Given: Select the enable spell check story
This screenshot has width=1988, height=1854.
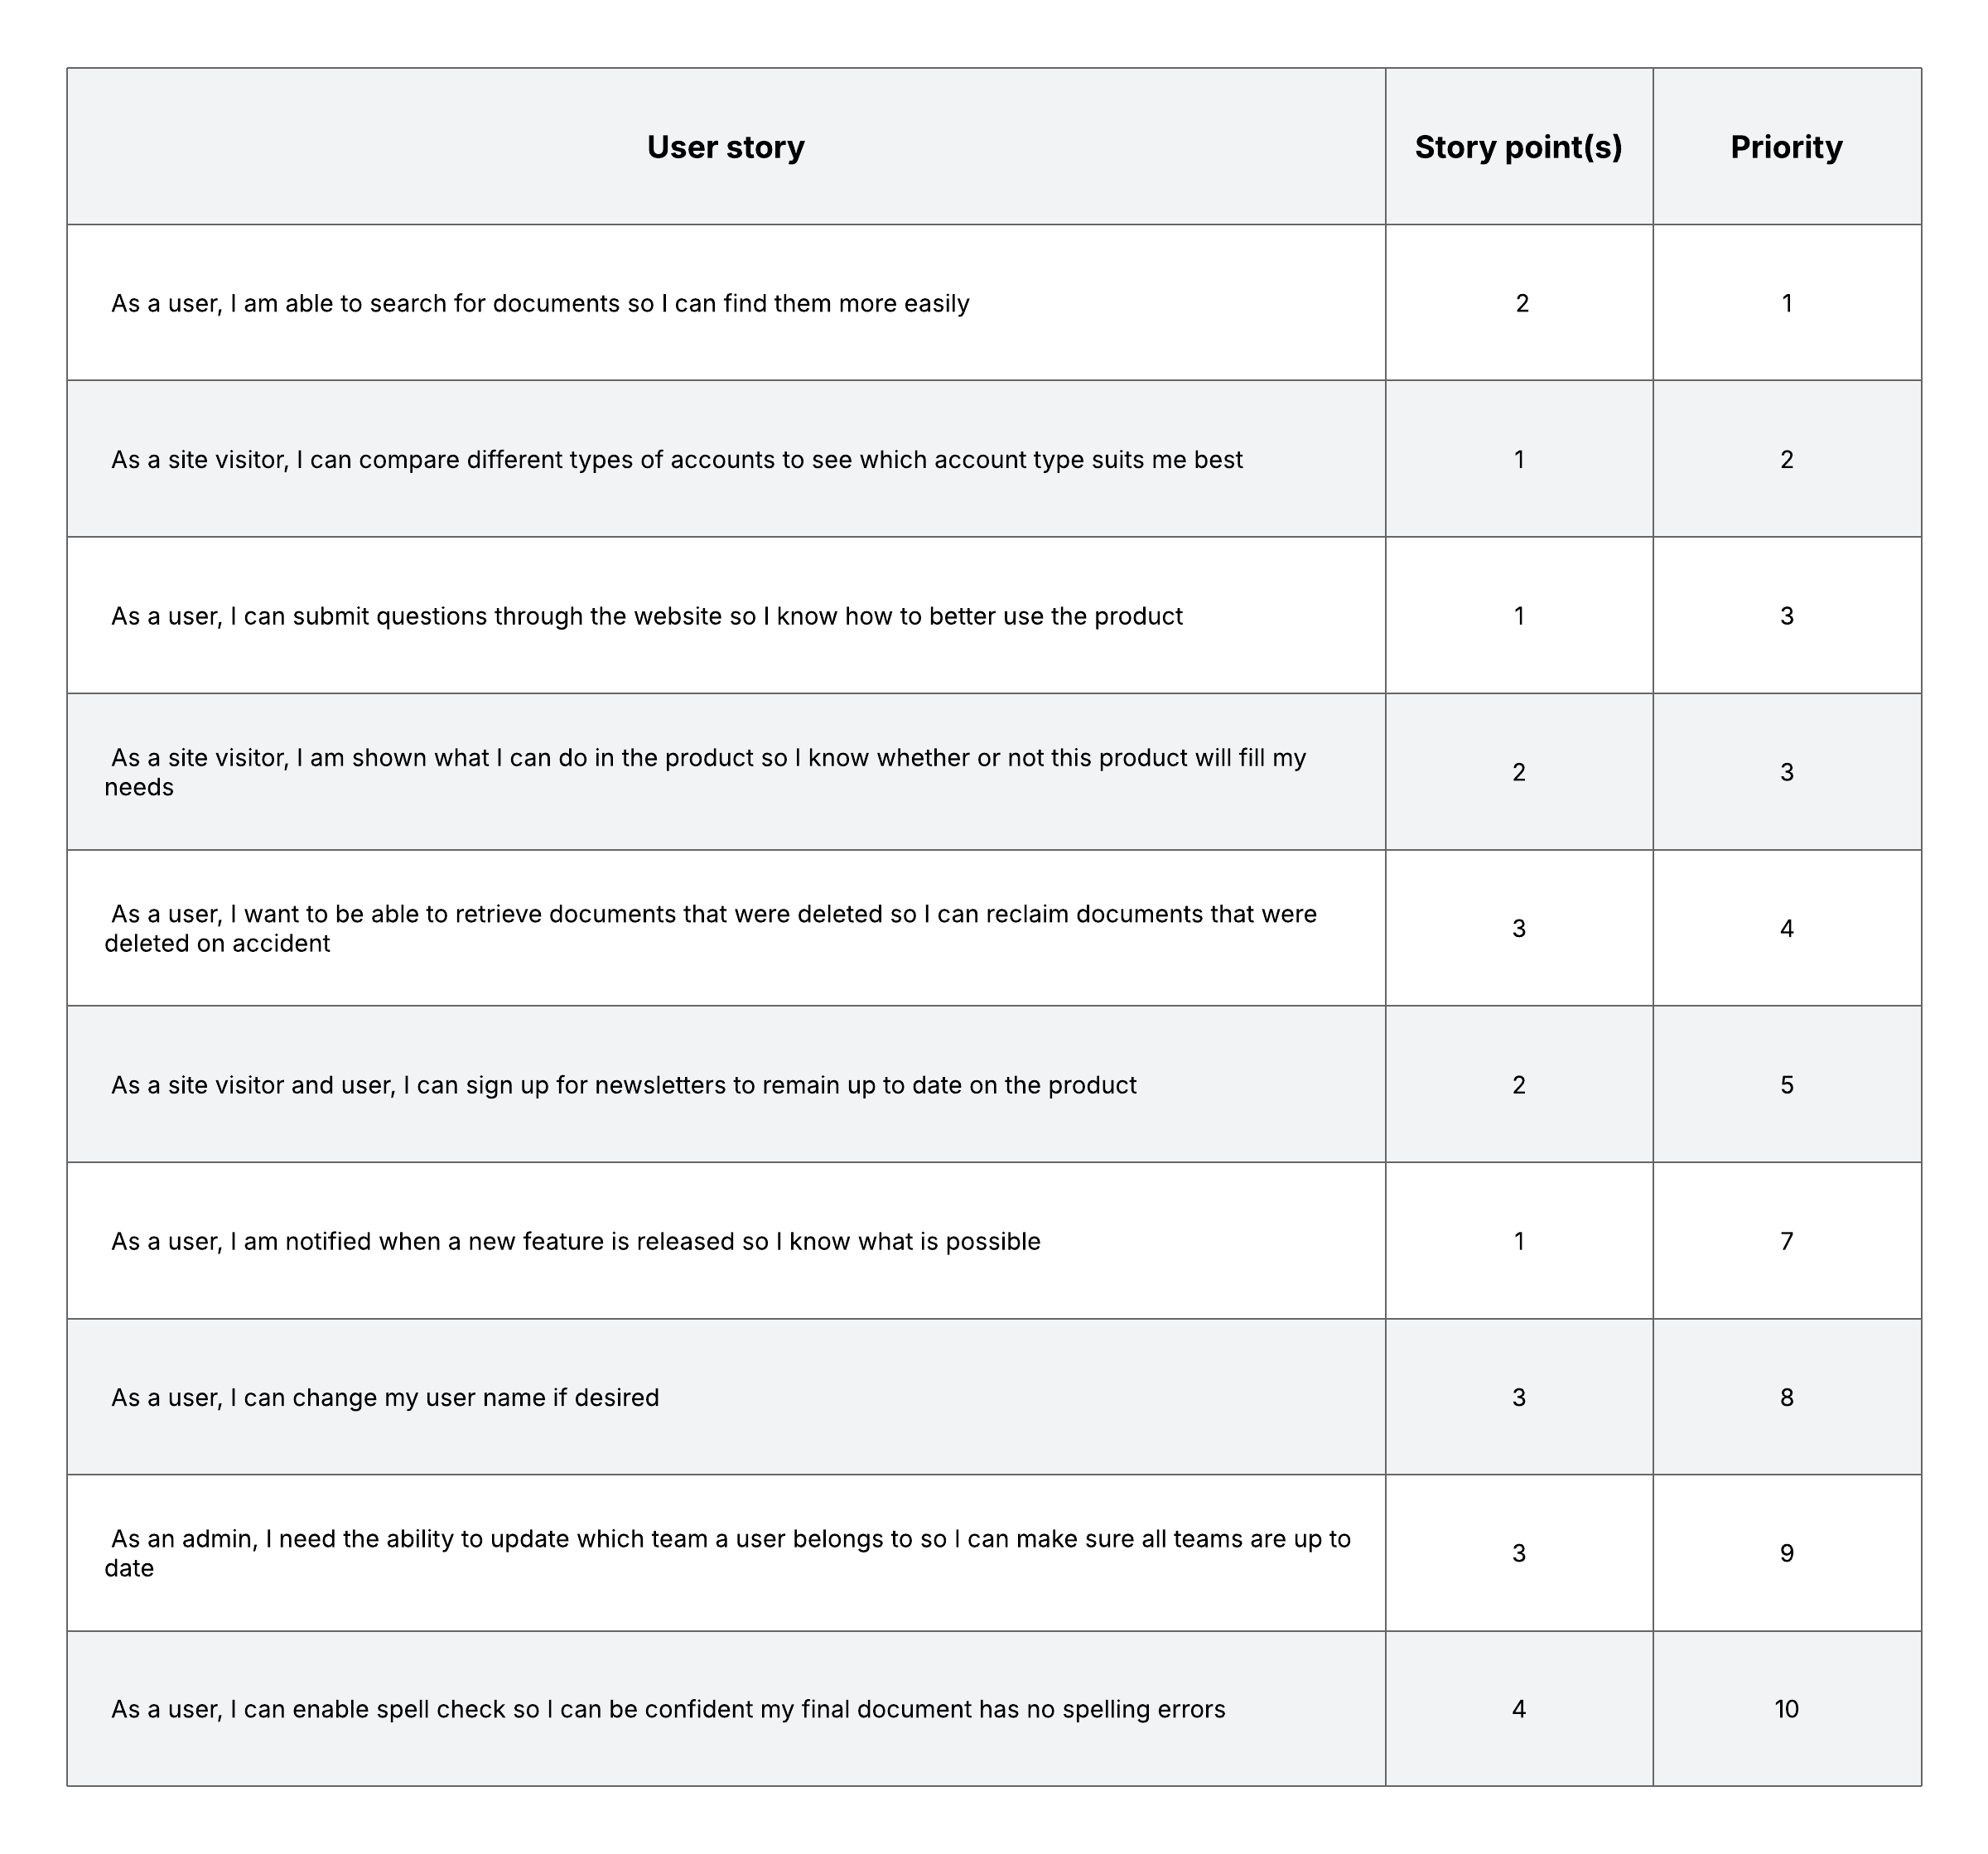Looking at the screenshot, I should pos(667,1709).
